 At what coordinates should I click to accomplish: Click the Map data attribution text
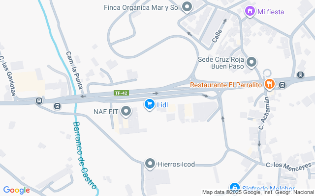point(258,192)
